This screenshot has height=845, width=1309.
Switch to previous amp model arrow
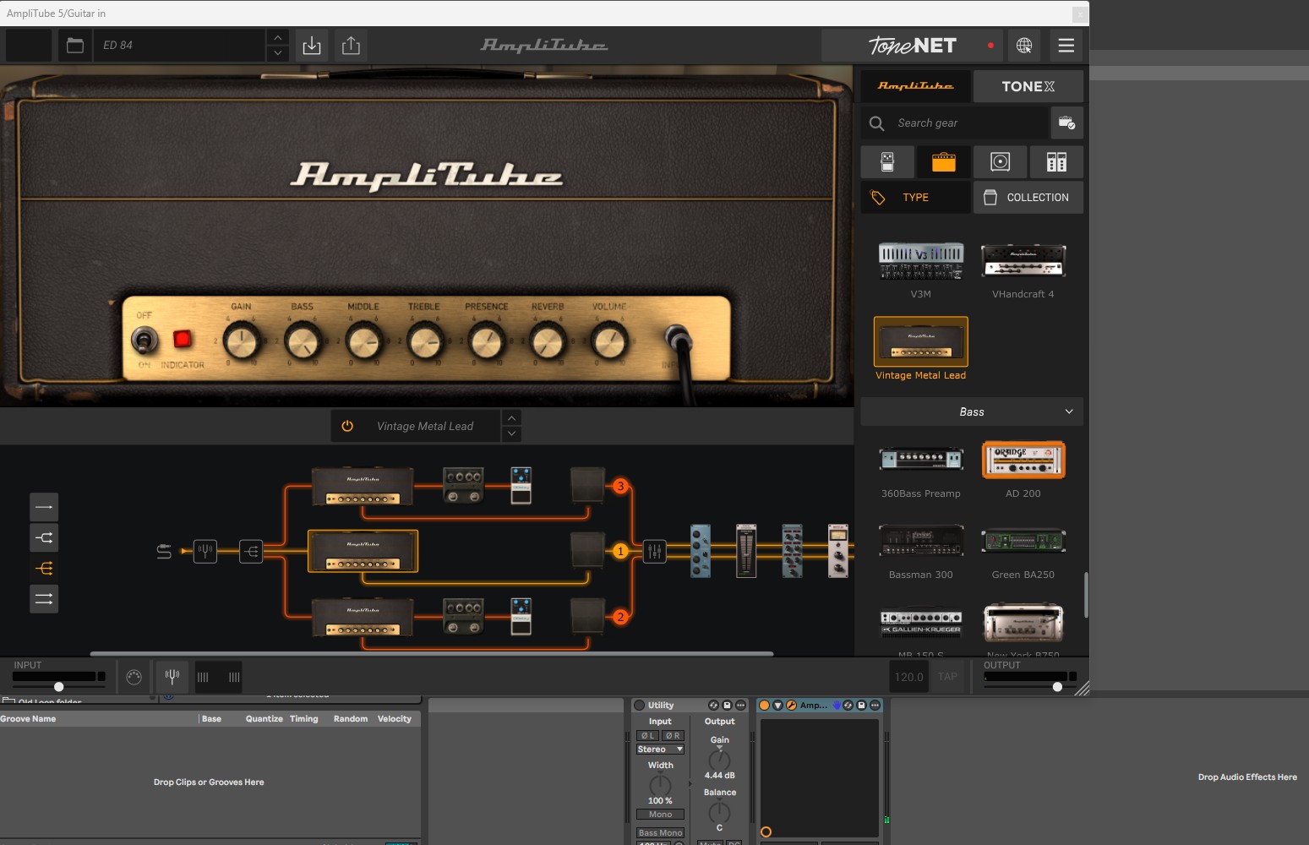click(511, 418)
